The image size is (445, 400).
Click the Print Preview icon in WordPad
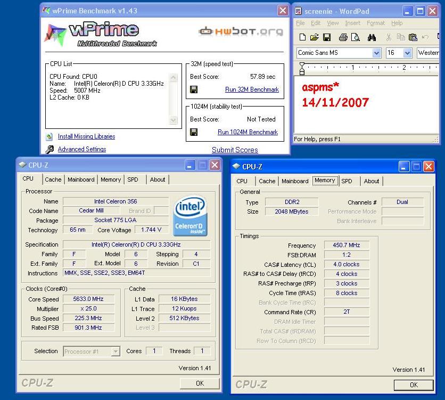(x=356, y=37)
